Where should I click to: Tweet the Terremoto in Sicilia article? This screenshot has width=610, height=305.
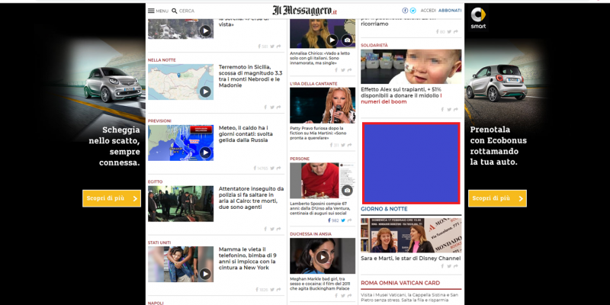[x=272, y=108]
